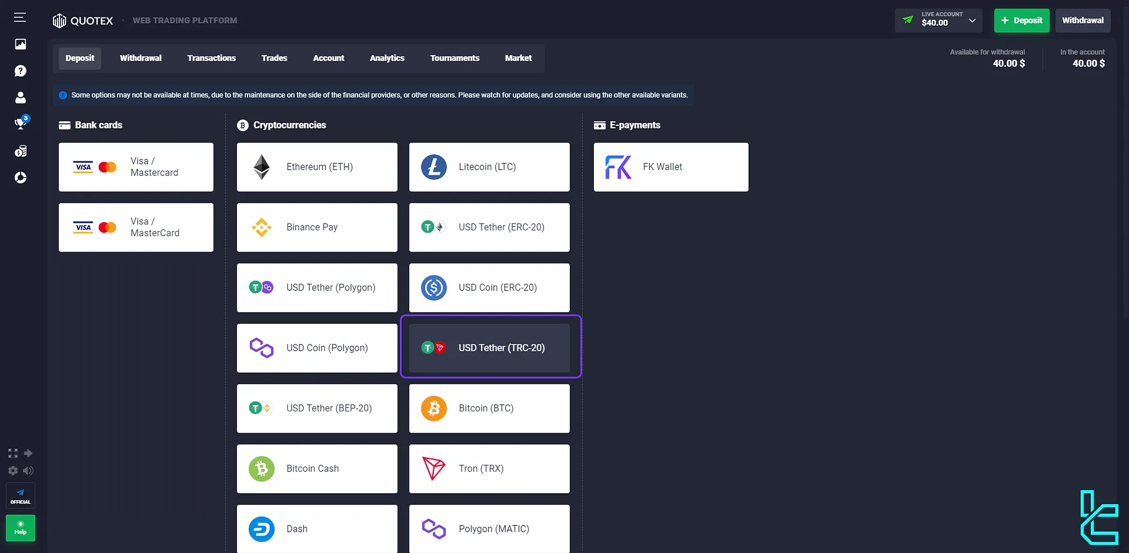The width and height of the screenshot is (1129, 553).
Task: Open the support question-mark sidebar icon
Action: (21, 71)
